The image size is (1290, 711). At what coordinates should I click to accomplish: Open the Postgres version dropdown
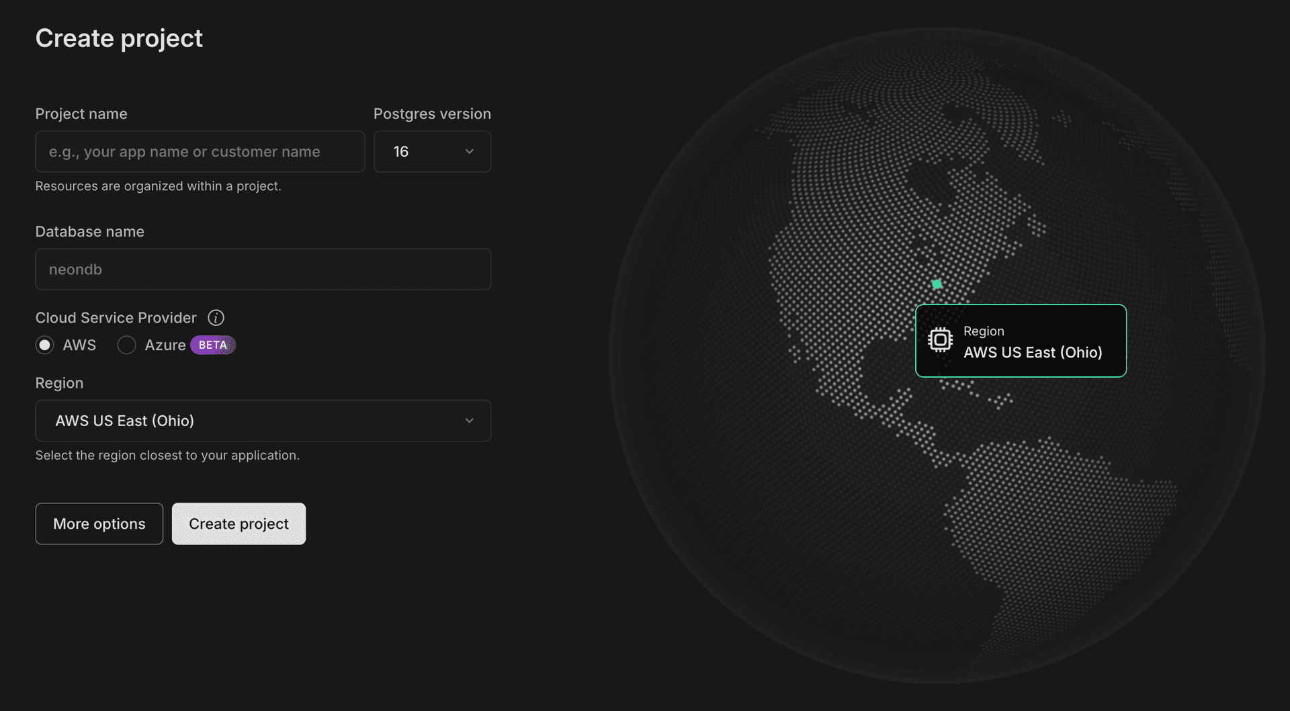[432, 151]
